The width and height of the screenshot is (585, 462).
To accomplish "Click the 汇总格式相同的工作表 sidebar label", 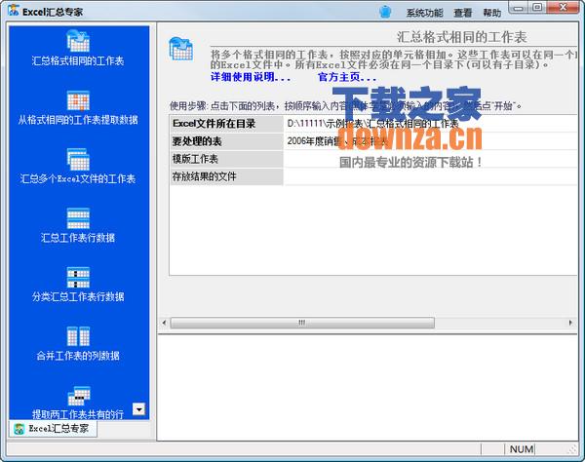I will pyautogui.click(x=78, y=60).
